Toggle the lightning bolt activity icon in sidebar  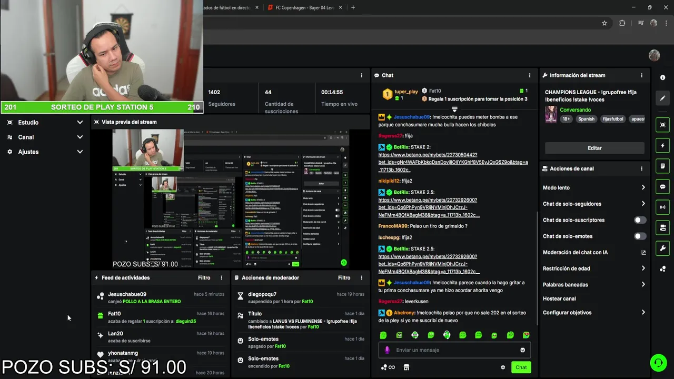662,145
